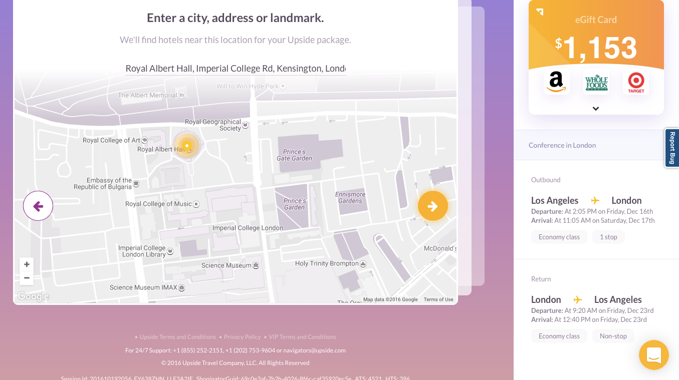679x380 pixels.
Task: Click the Return section heading
Action: click(541, 279)
